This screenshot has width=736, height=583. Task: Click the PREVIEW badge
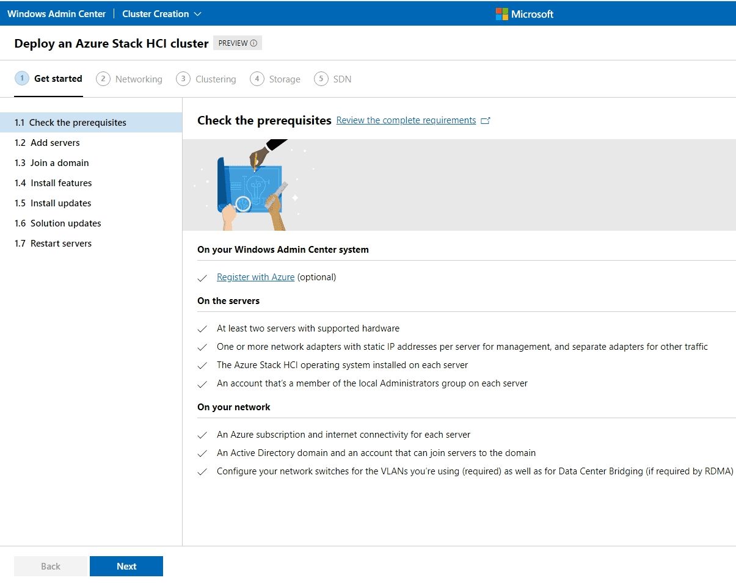[238, 43]
